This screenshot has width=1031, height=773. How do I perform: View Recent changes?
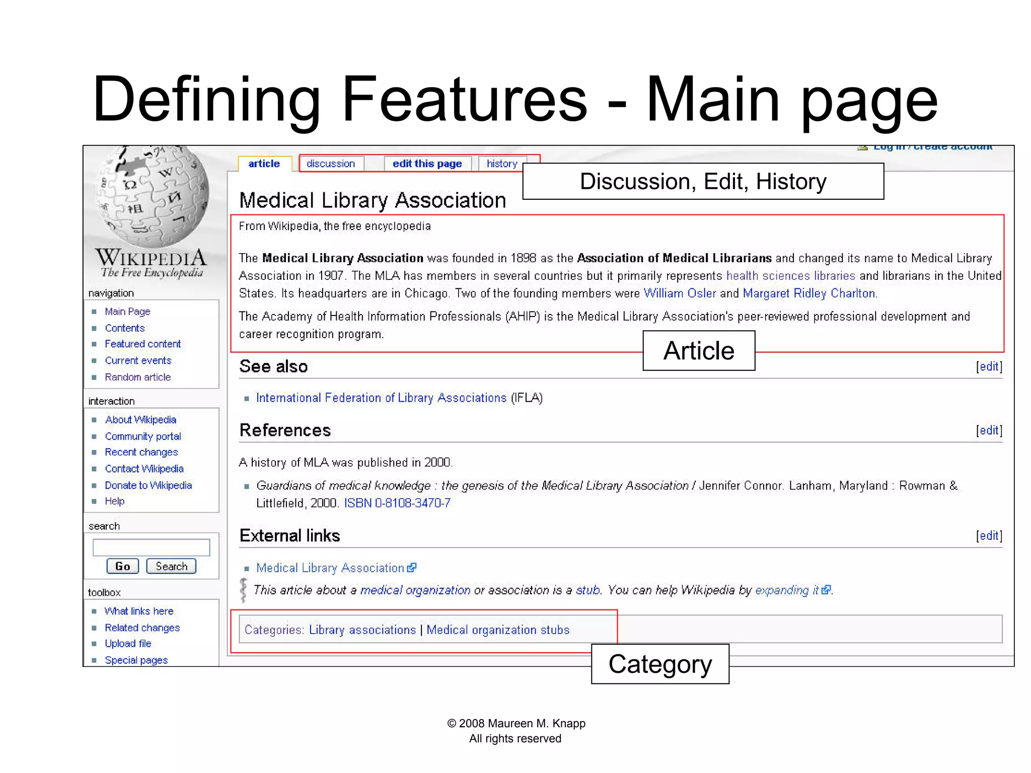(x=141, y=452)
